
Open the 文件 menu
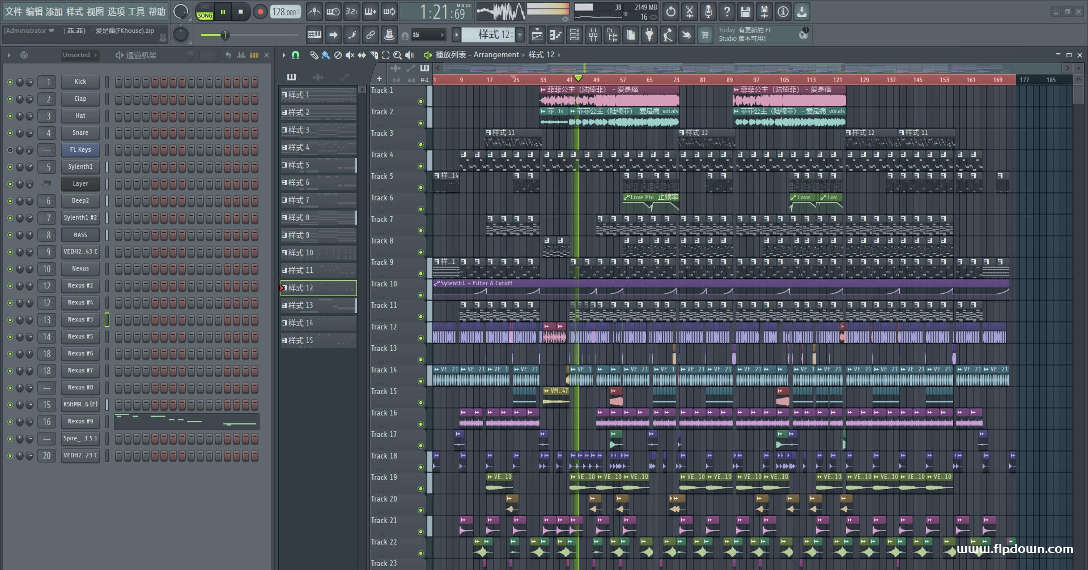click(14, 11)
